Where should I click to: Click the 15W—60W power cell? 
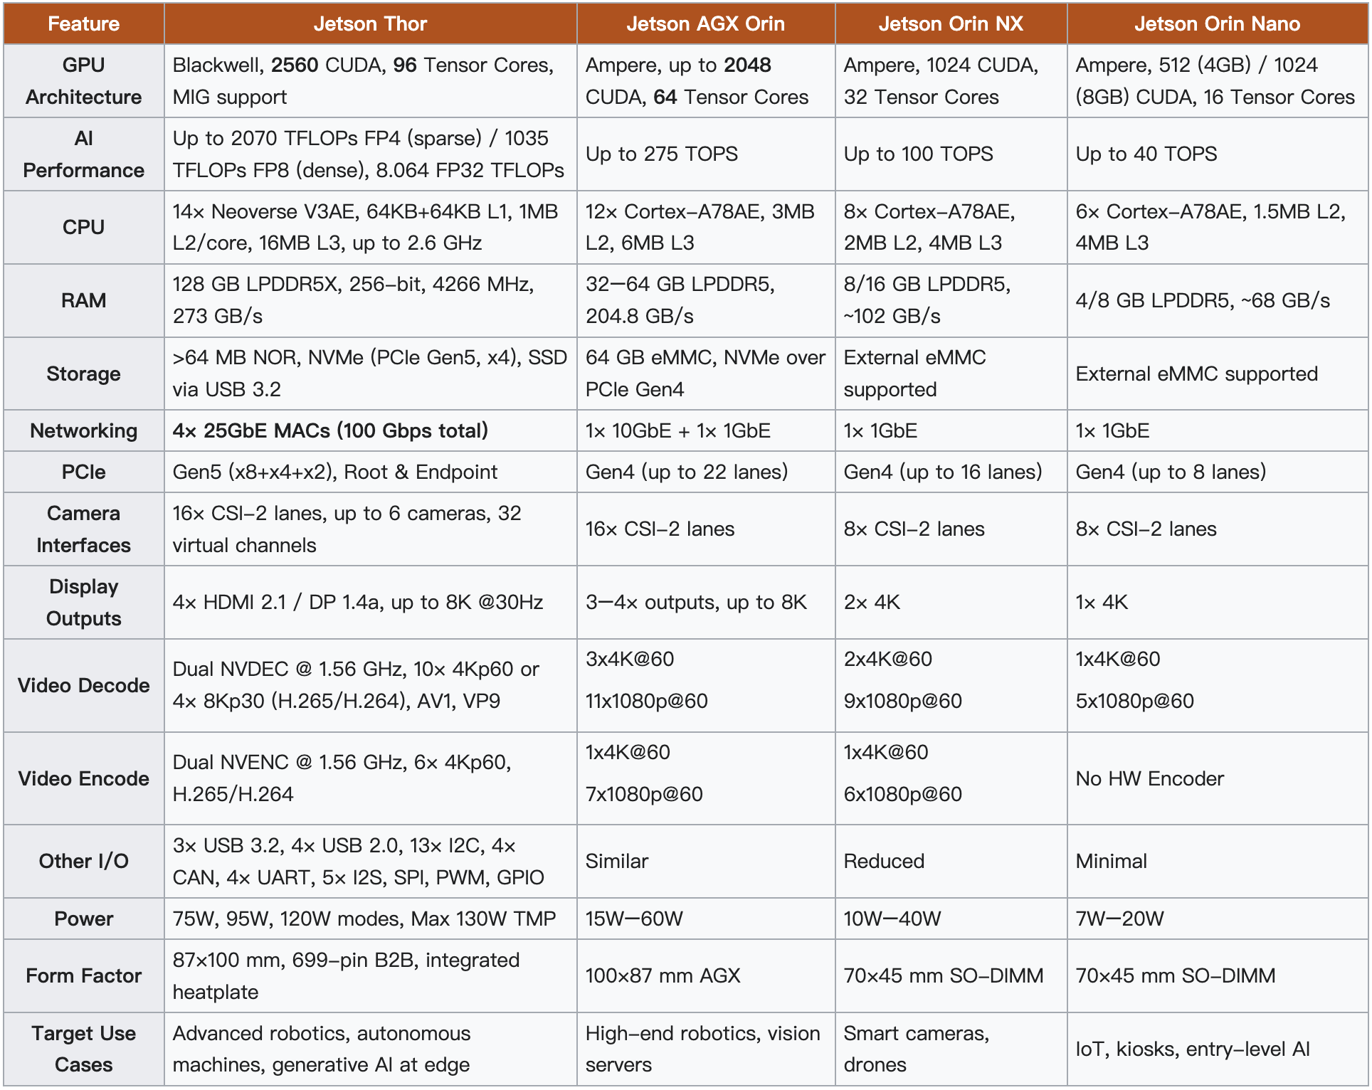click(634, 919)
